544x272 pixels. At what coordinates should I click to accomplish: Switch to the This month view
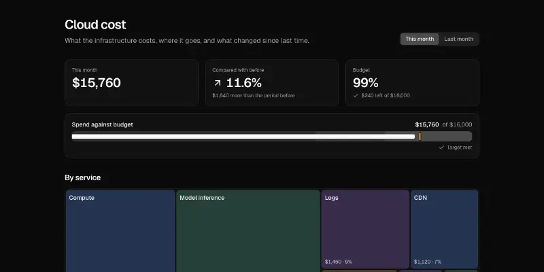coord(420,39)
